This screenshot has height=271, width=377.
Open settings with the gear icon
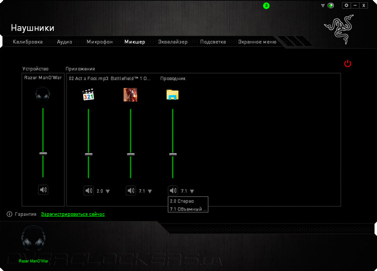(347, 5)
